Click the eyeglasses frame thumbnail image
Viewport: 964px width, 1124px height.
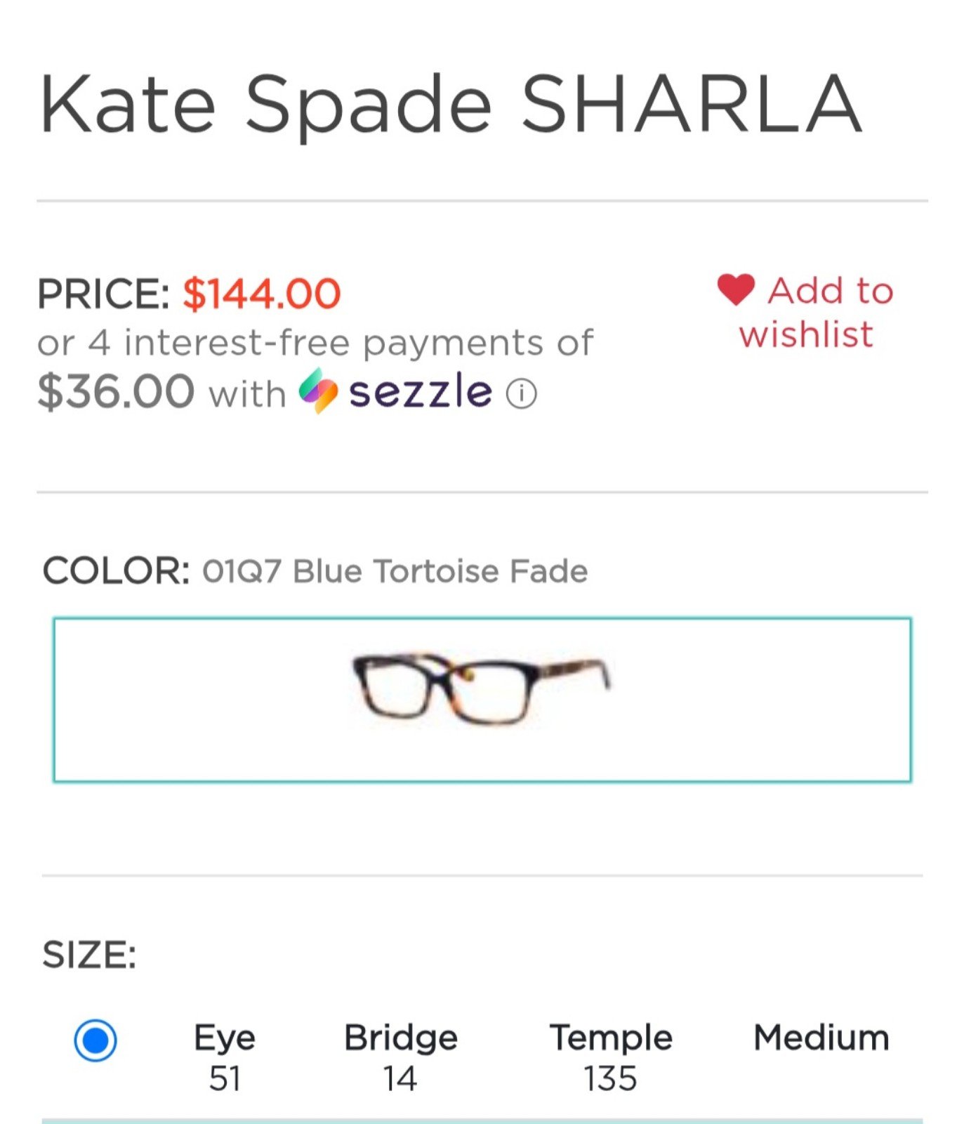pyautogui.click(x=482, y=689)
